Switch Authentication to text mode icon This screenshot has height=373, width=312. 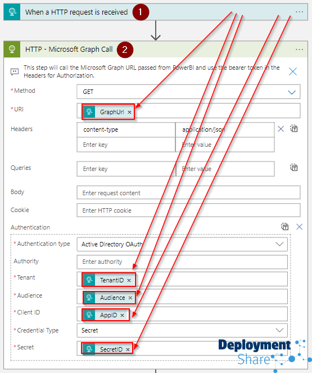[x=284, y=227]
